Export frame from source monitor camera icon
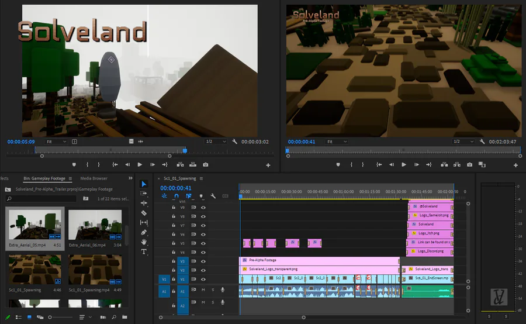 [206, 164]
